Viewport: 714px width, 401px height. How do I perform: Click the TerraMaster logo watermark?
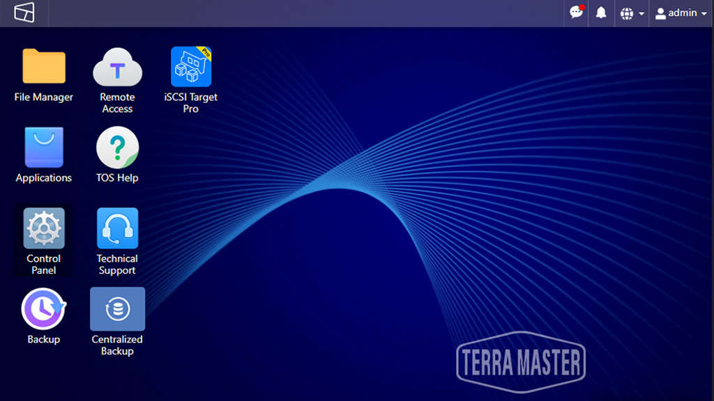[521, 362]
